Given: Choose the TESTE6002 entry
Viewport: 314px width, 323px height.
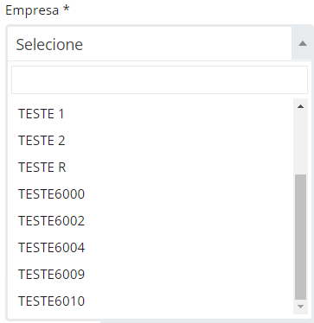Looking at the screenshot, I should 151,221.
